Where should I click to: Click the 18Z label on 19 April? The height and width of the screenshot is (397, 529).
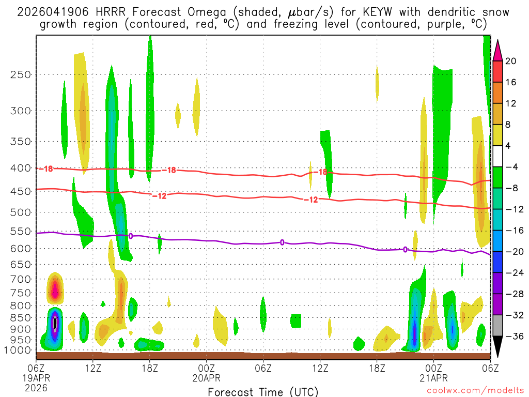click(x=150, y=368)
